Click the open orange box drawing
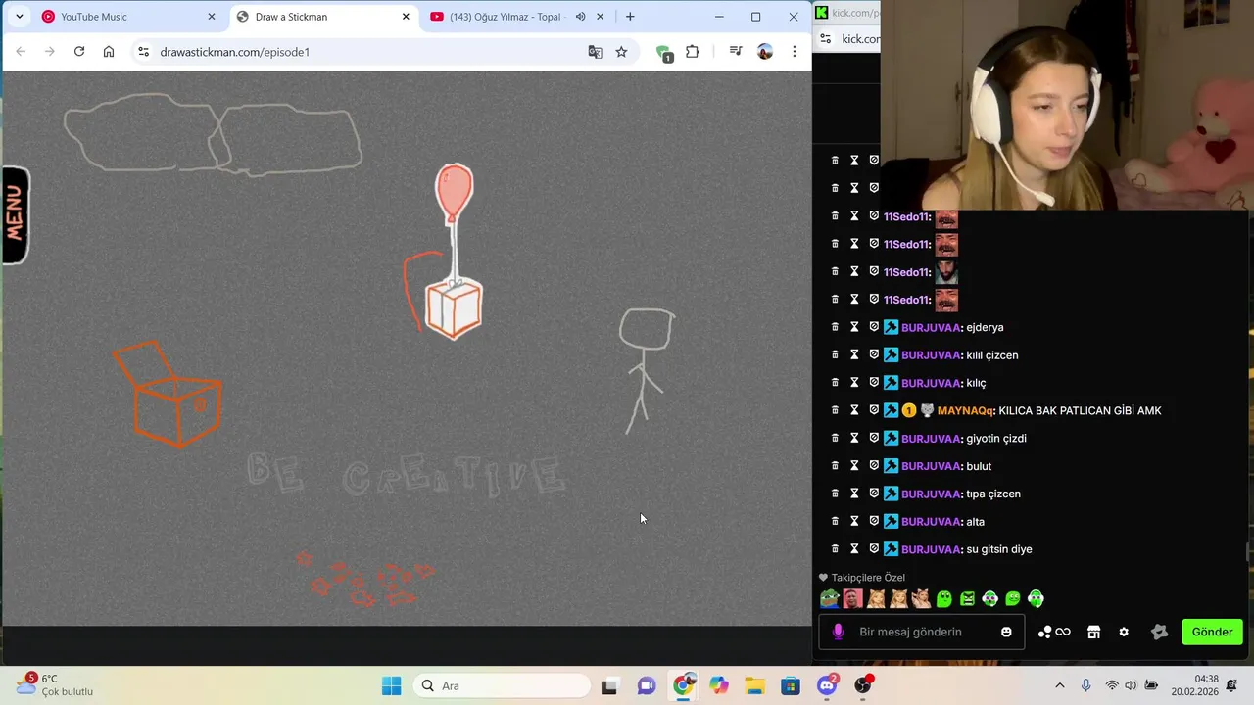This screenshot has width=1254, height=705. (x=169, y=394)
